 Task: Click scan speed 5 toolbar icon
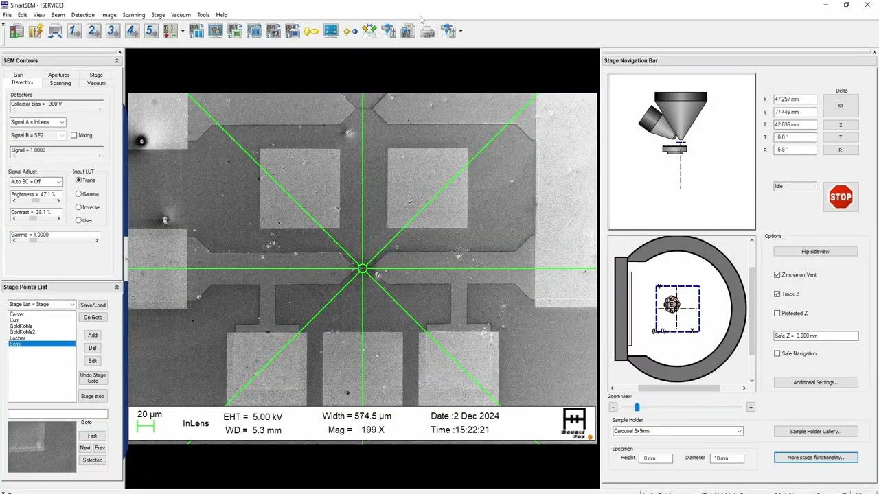(151, 31)
